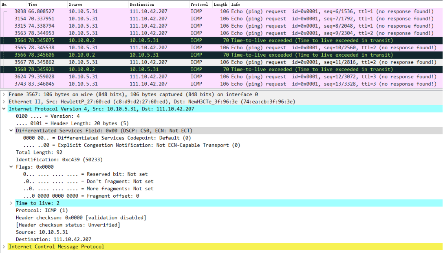Select packet 3563 echo request seq=9/2304

click(222, 33)
